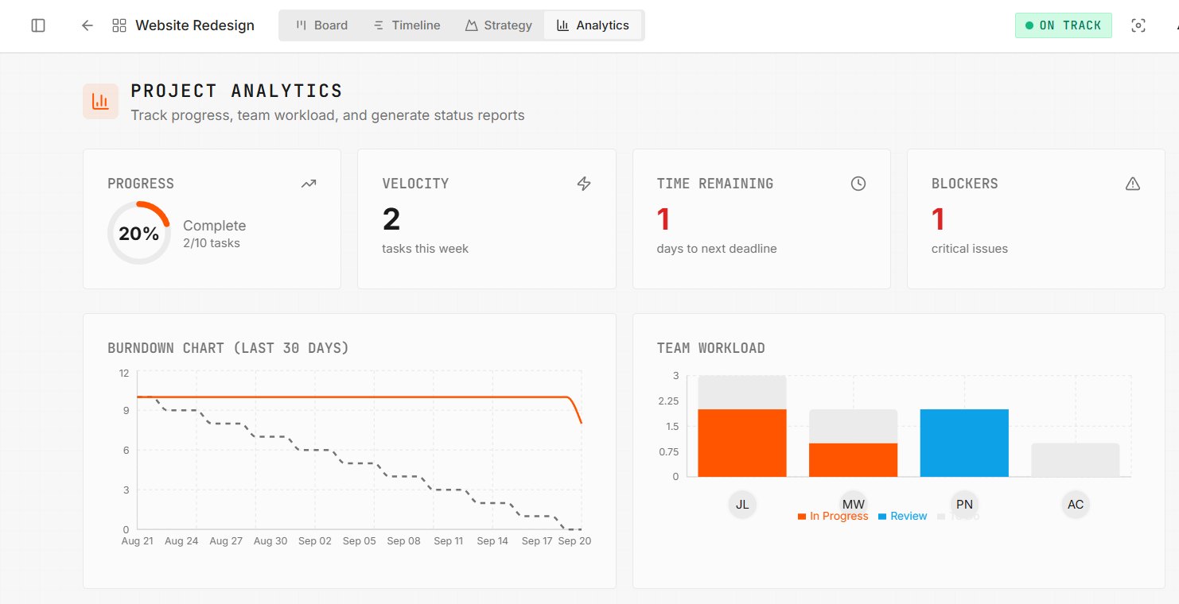Click MW's orange In Progress bar
1179x604 pixels.
click(854, 460)
